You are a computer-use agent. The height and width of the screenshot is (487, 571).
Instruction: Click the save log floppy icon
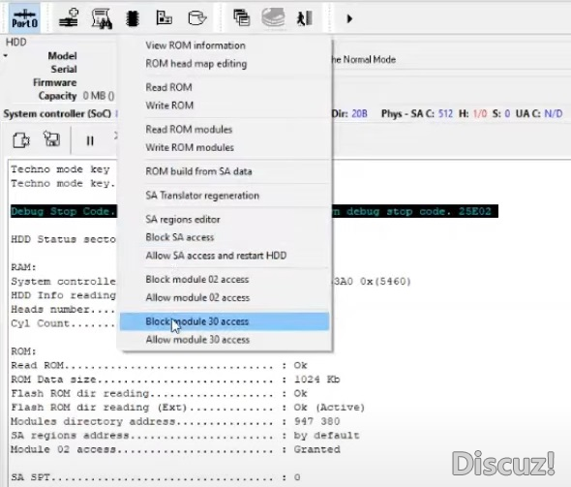click(51, 139)
